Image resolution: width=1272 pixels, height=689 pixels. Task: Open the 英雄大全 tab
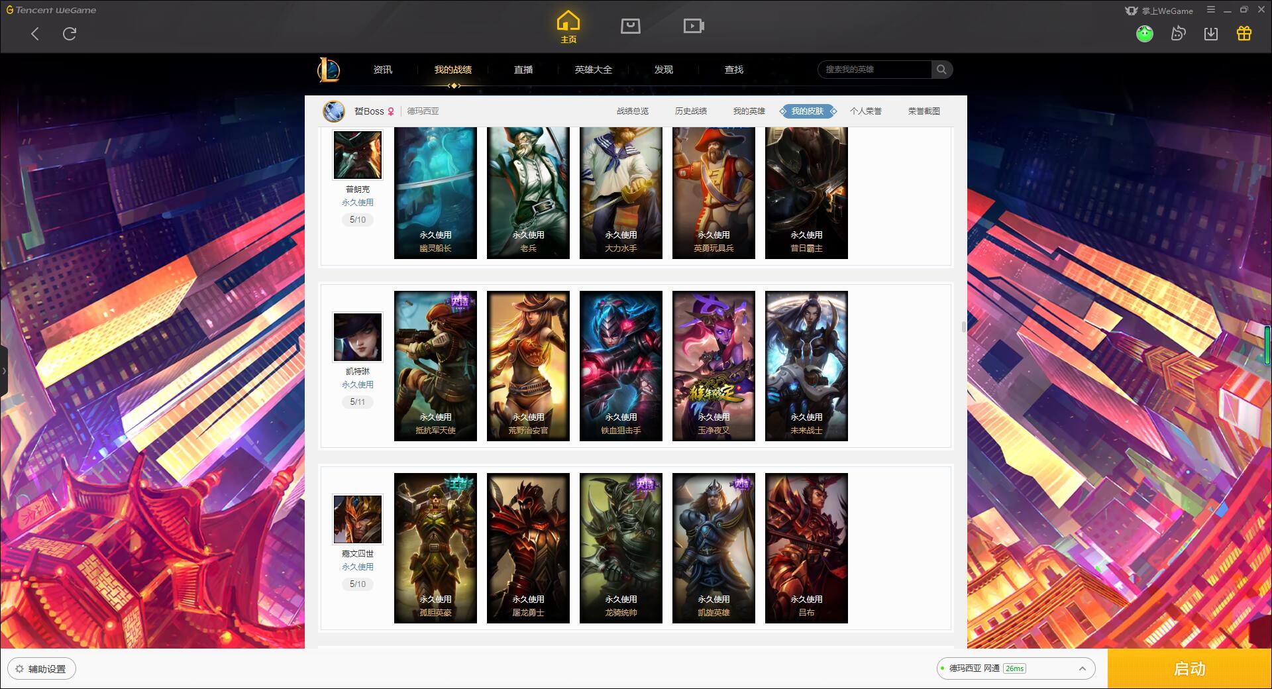pos(594,70)
